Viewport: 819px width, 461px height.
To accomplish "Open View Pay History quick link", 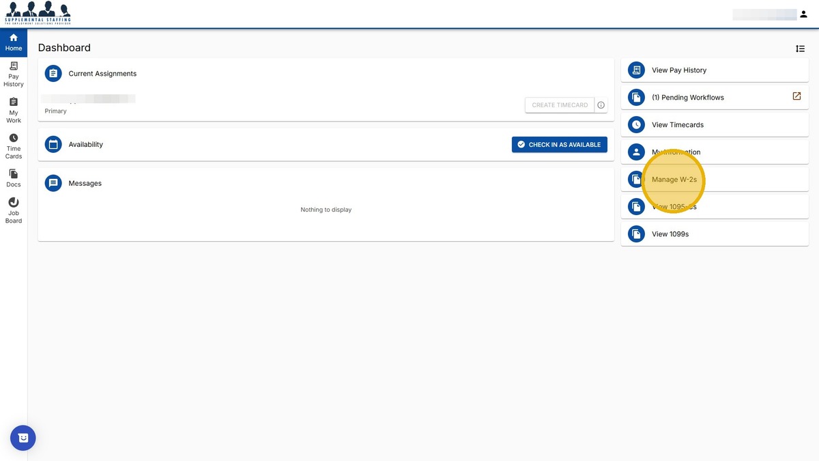I will coord(678,70).
